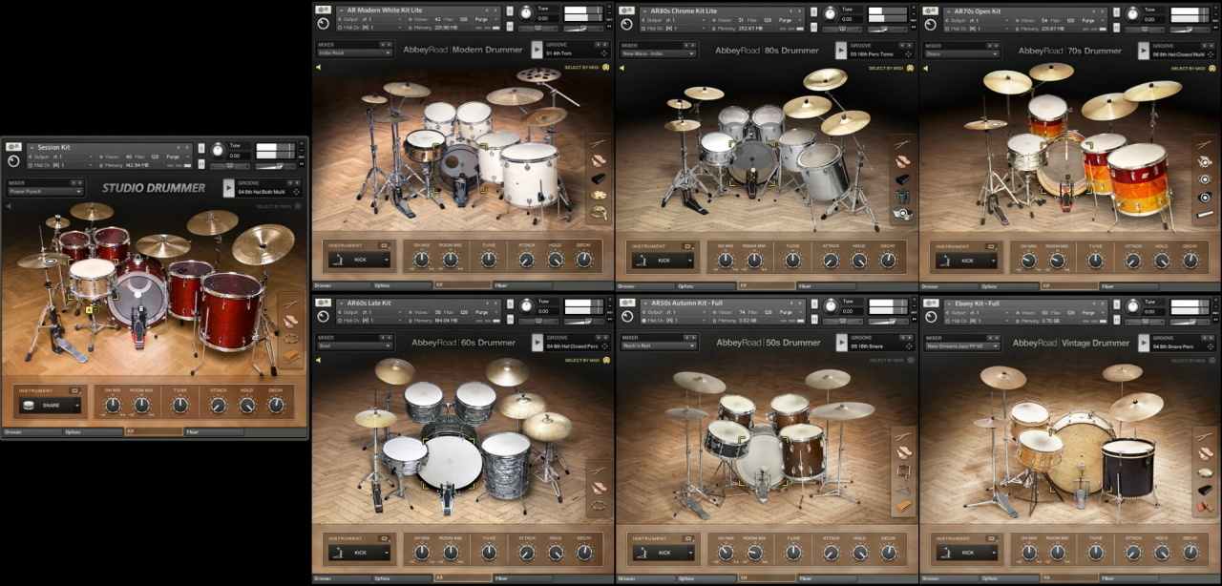Play the groove in 50s Drummer

840,342
